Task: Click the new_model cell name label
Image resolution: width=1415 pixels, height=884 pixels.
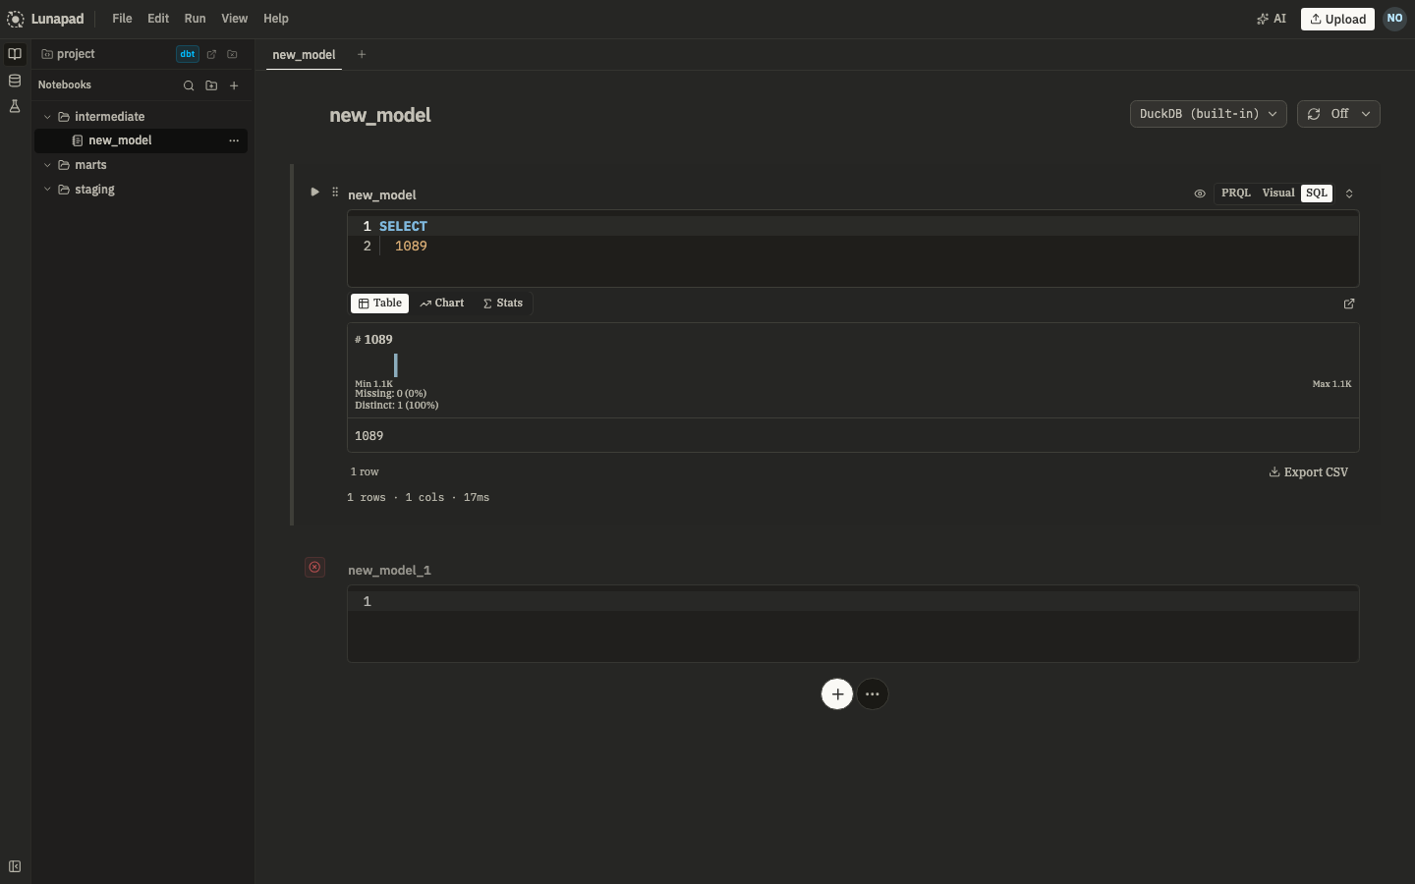Action: click(x=382, y=194)
